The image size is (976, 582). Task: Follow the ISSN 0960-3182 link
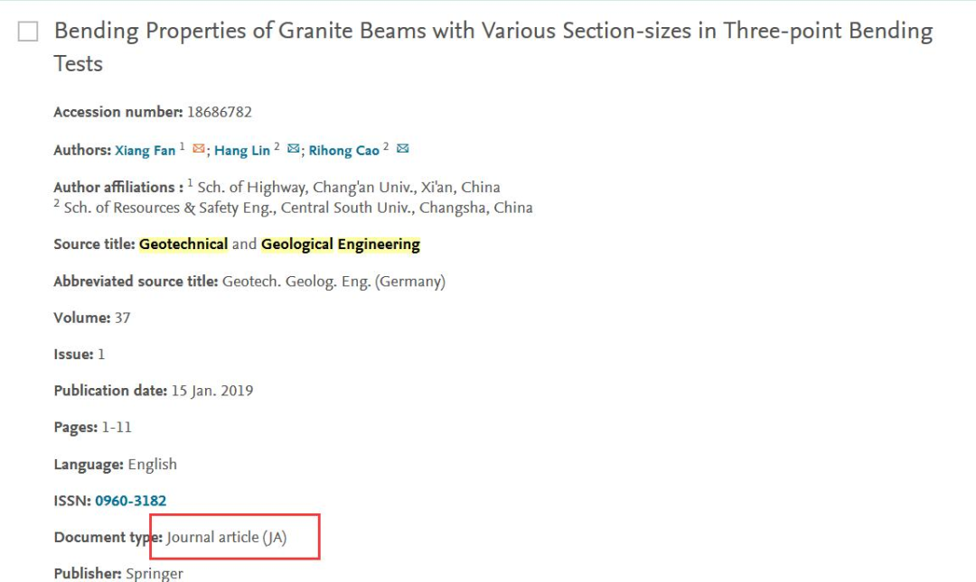[x=131, y=501]
